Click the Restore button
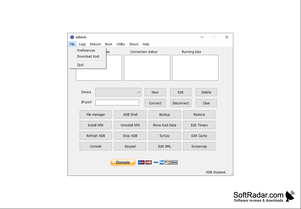Screen dimensions: 301x209 coord(199,114)
